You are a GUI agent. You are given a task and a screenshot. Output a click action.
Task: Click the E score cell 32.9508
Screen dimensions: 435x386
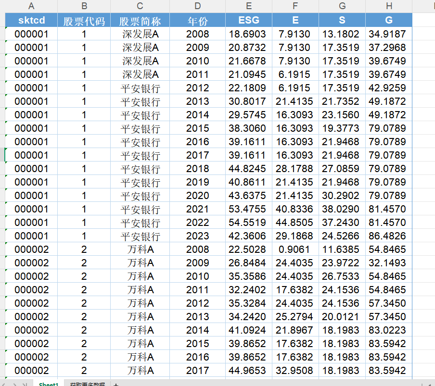coord(295,370)
